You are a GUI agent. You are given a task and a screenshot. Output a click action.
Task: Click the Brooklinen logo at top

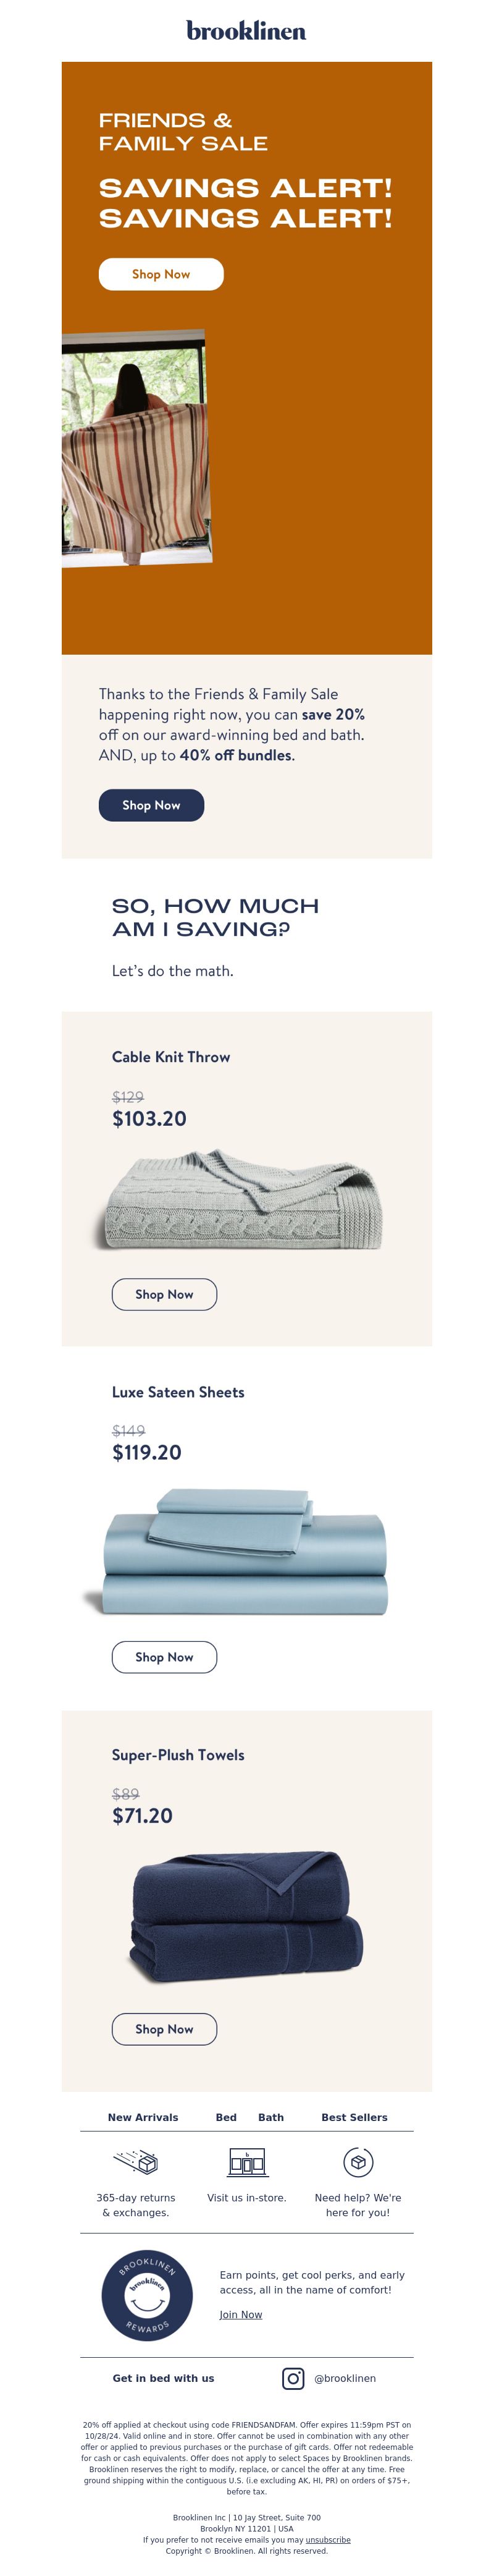point(246,31)
